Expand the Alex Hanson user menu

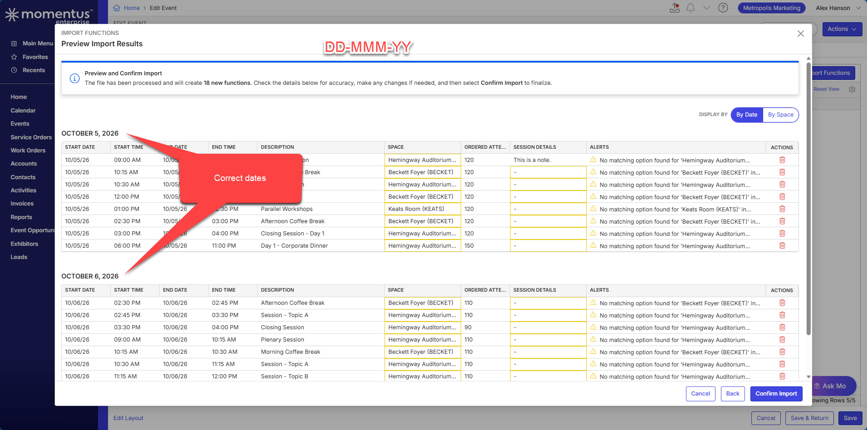click(838, 8)
